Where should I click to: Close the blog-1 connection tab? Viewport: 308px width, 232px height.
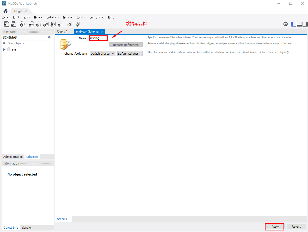pyautogui.click(x=26, y=11)
